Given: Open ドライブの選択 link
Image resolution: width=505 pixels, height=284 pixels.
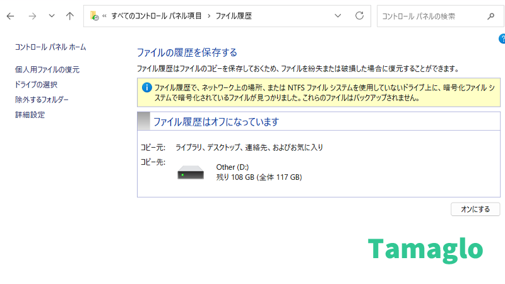Looking at the screenshot, I should [36, 85].
